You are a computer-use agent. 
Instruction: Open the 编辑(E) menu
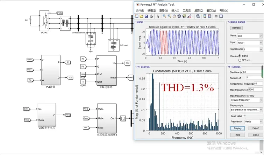pos(151,10)
